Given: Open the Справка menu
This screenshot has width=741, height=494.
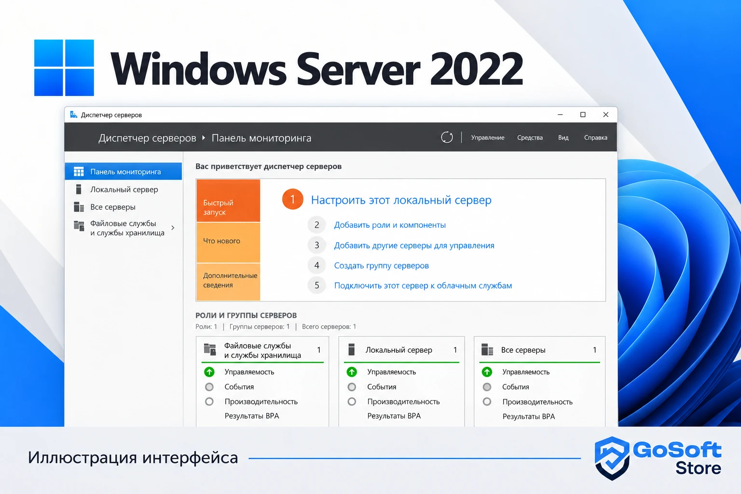Looking at the screenshot, I should coord(596,137).
